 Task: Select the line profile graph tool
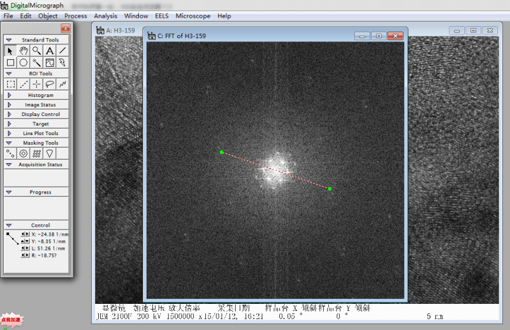tap(50, 62)
